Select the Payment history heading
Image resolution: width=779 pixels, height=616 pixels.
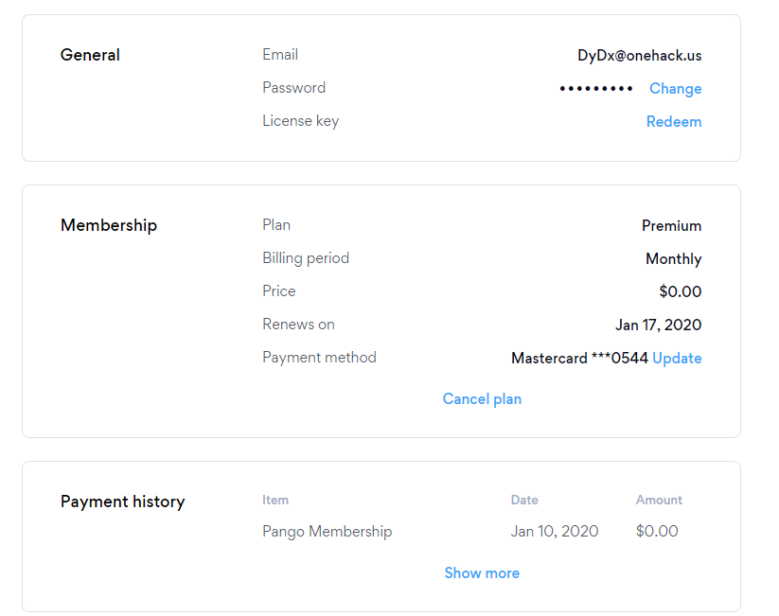(x=122, y=502)
